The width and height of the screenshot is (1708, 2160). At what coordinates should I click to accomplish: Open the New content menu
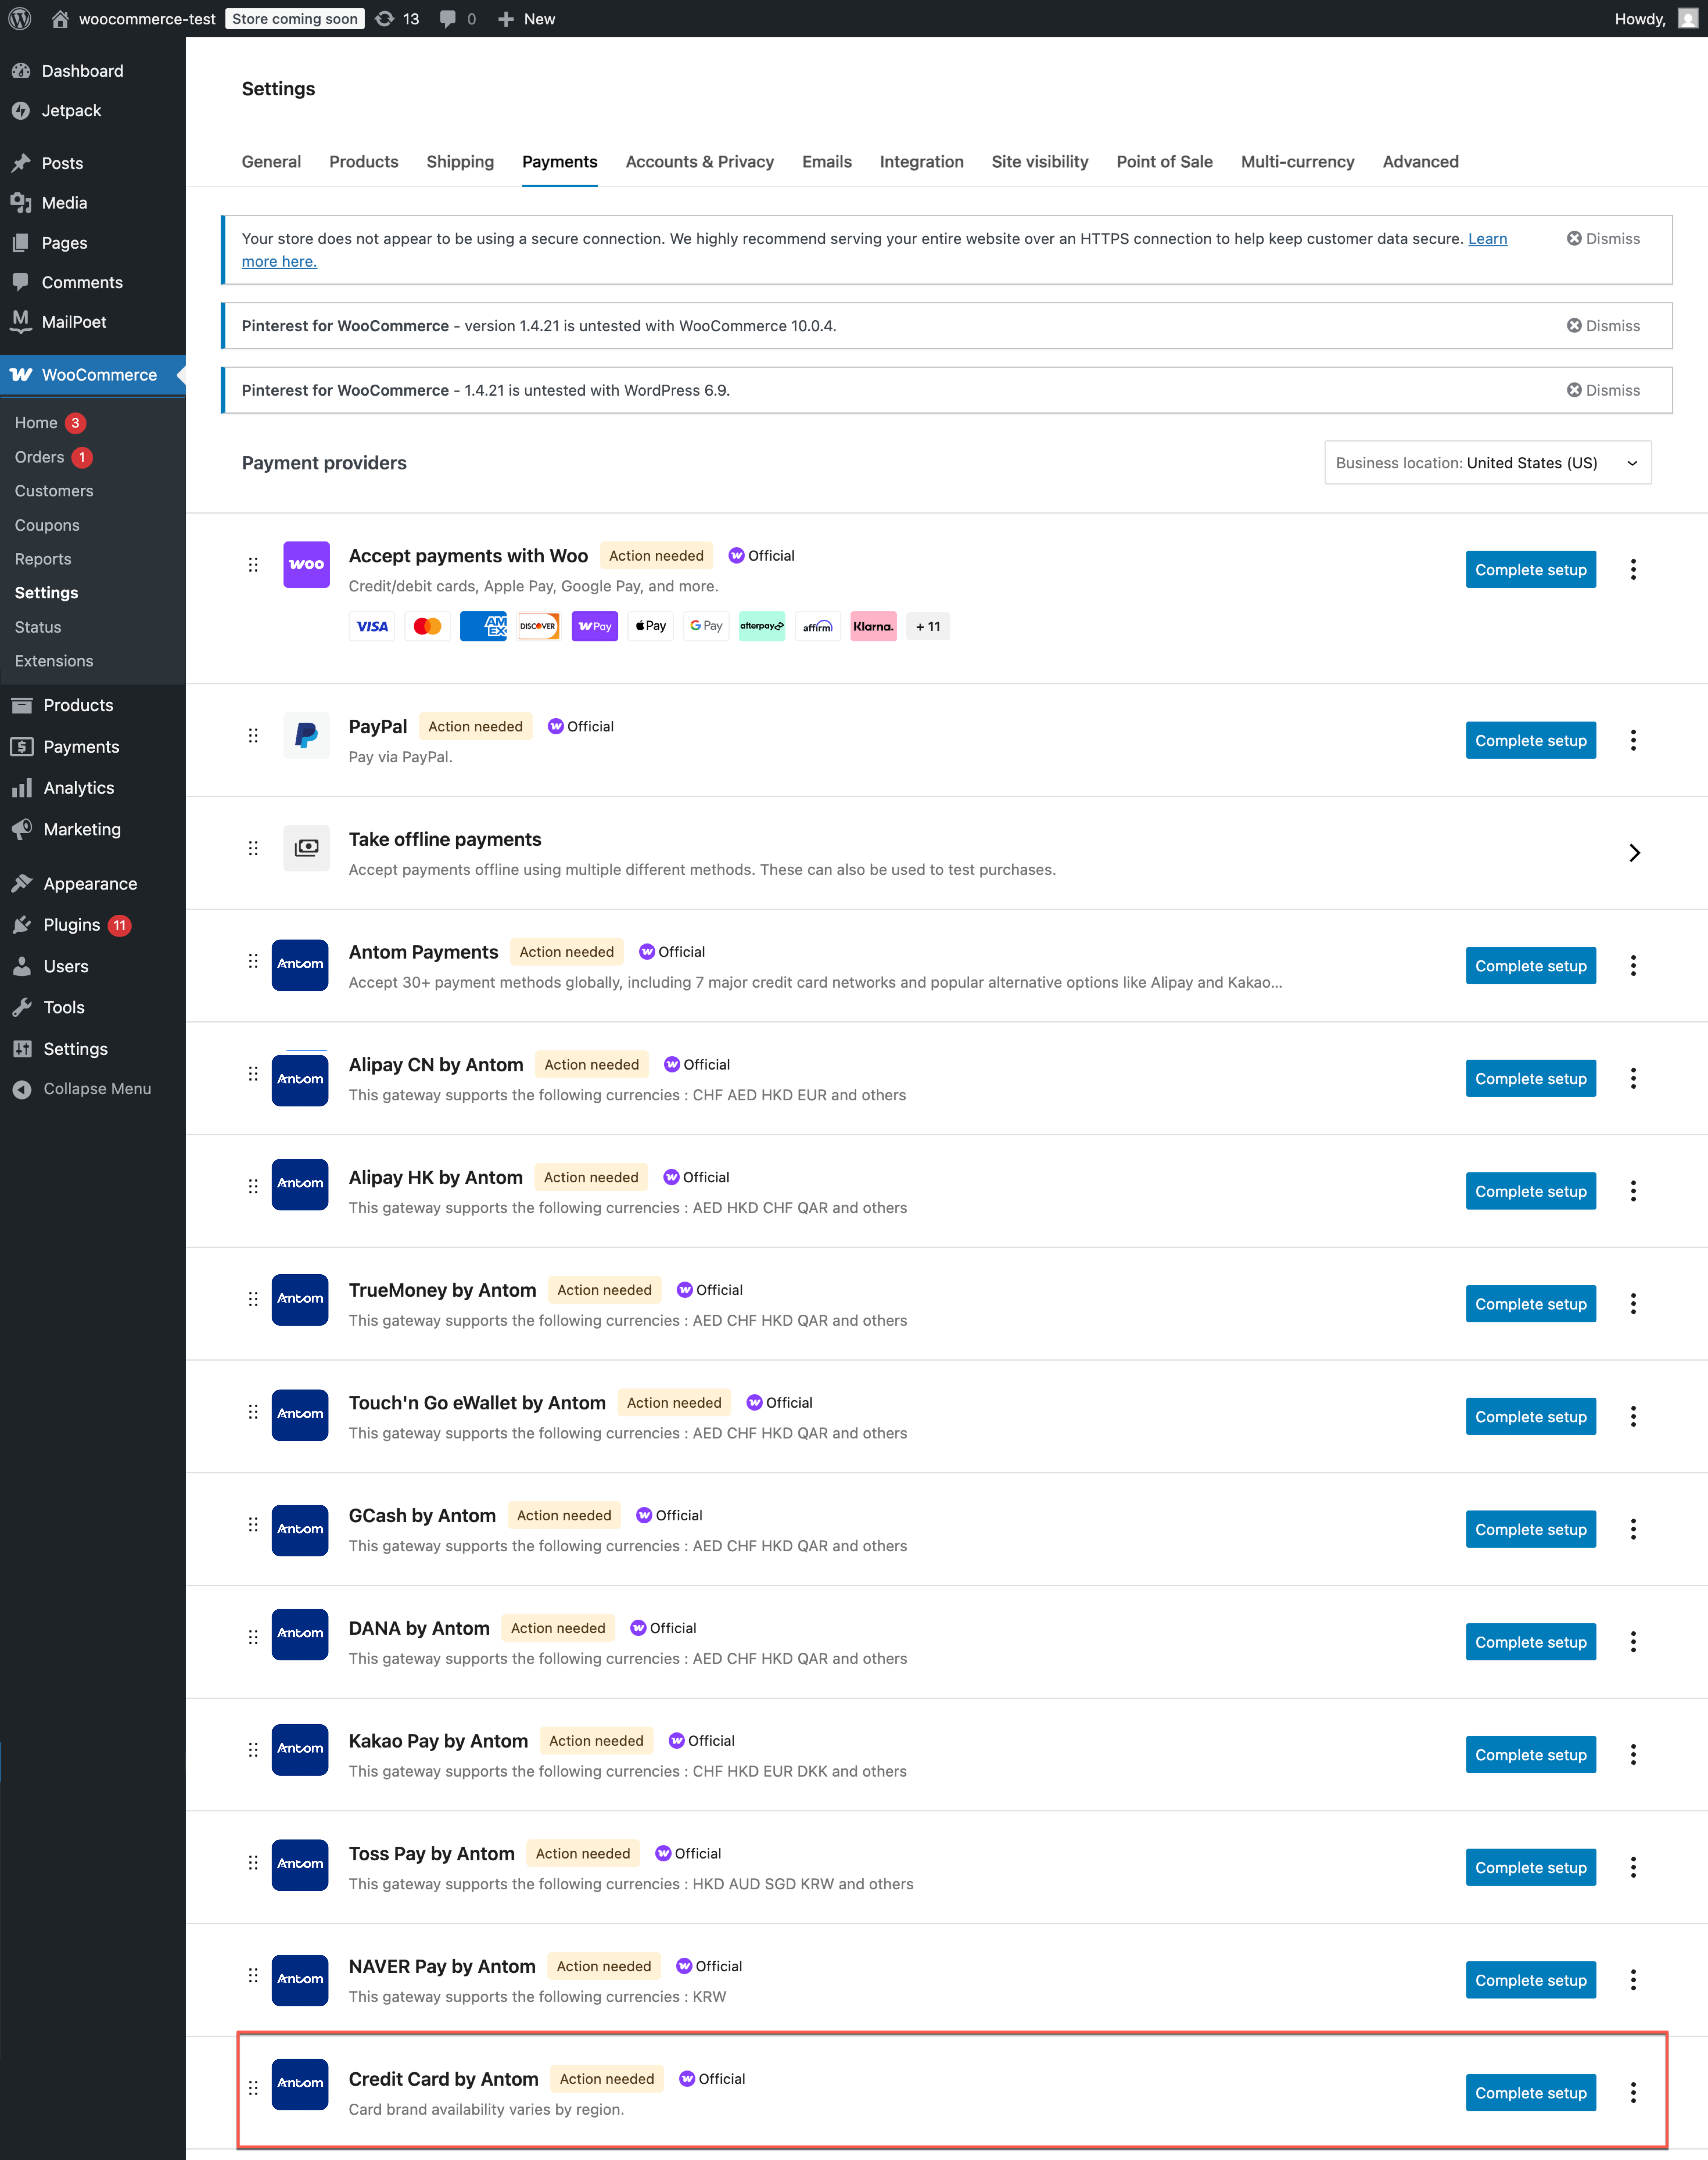pos(526,19)
